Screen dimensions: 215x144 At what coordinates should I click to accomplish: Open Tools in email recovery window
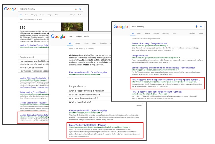201,33
